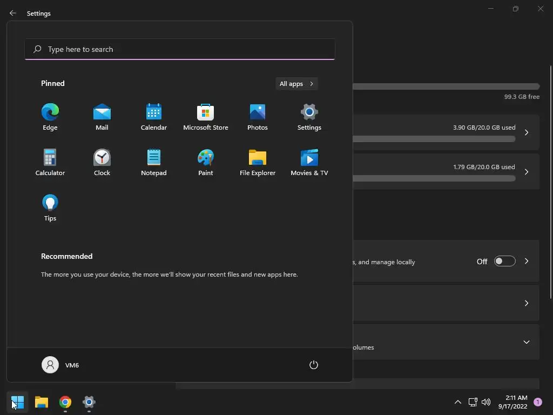Open Settings from the pinned apps
The width and height of the screenshot is (553, 415).
[309, 117]
